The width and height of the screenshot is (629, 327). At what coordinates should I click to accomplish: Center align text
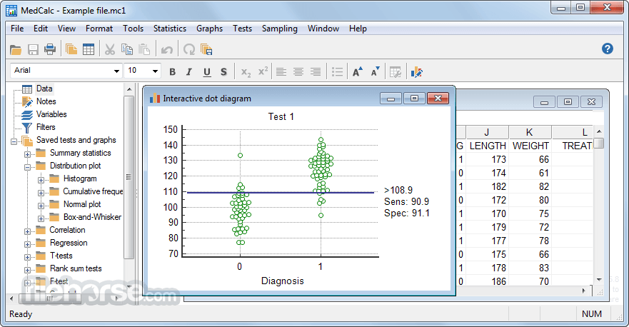(298, 72)
